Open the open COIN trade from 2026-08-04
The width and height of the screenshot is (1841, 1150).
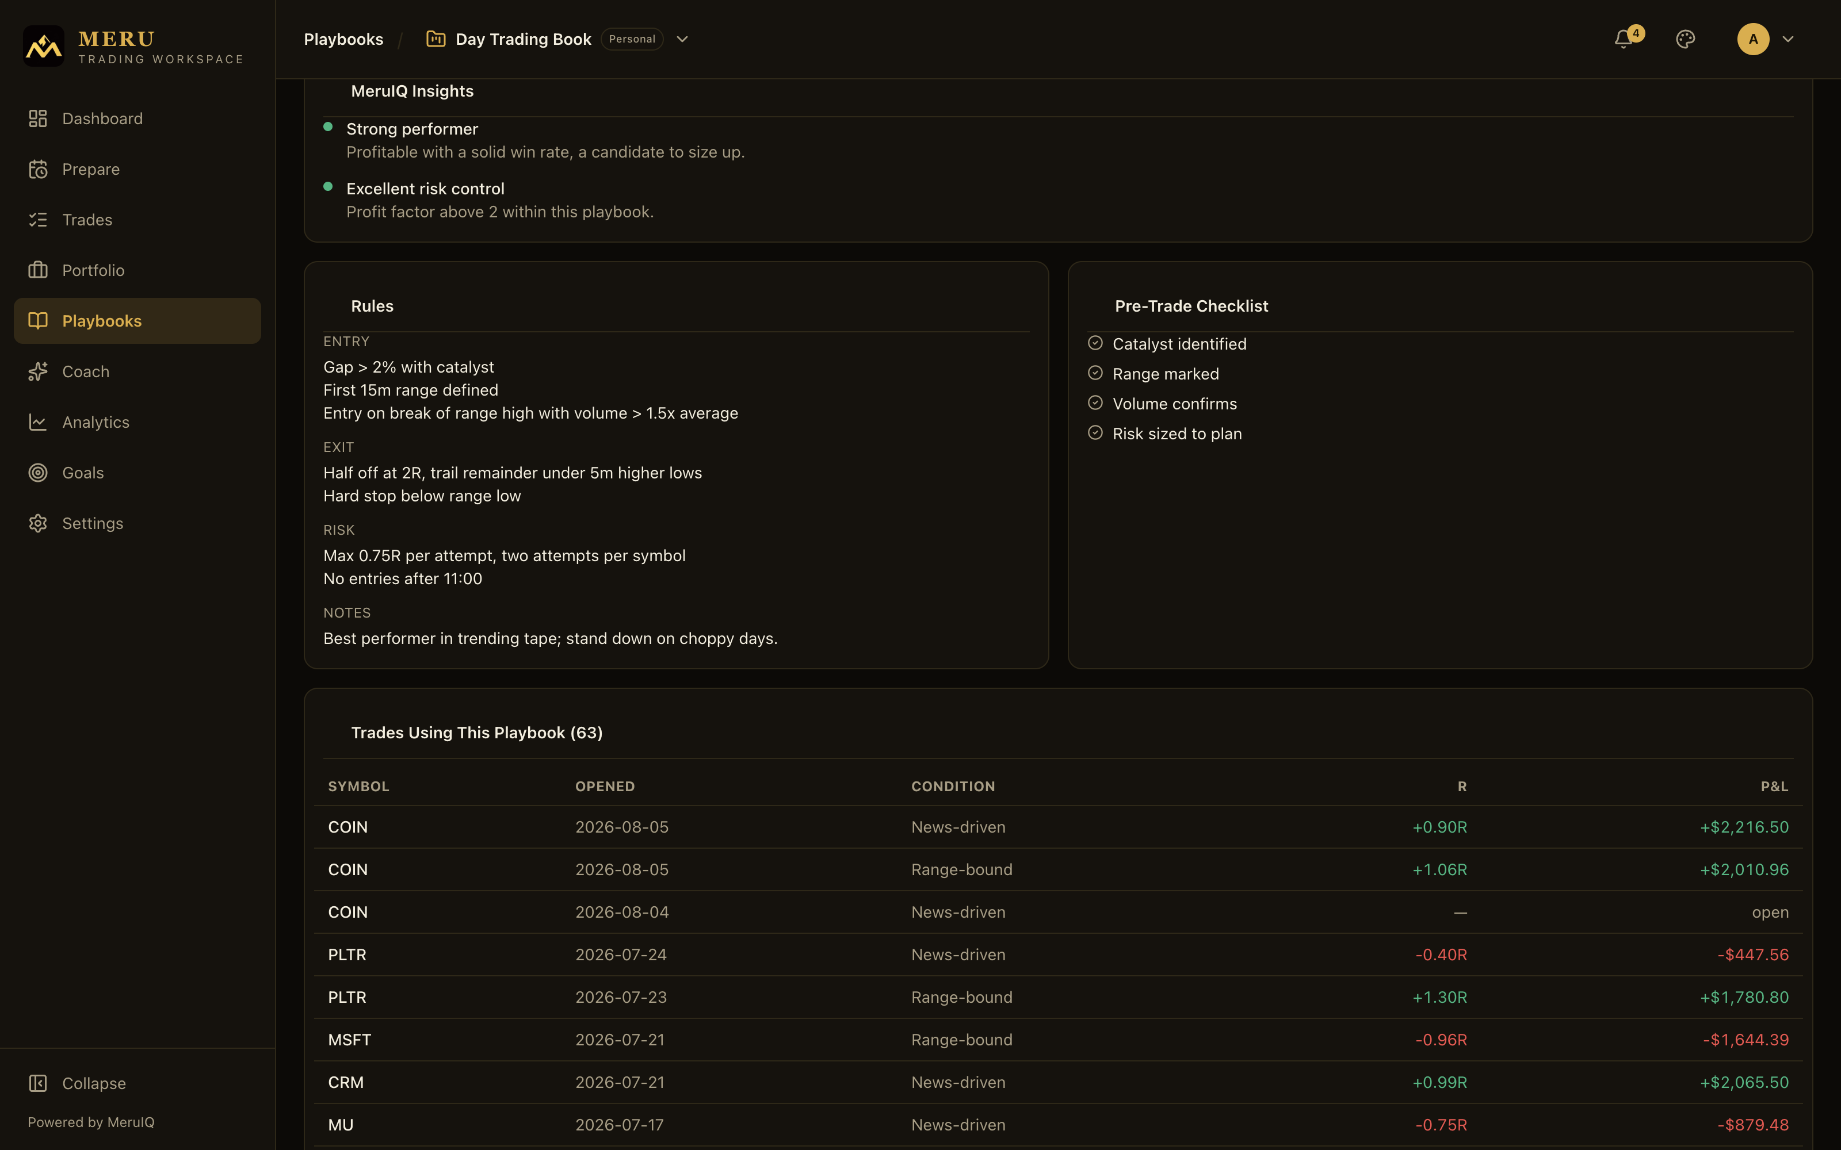(x=1058, y=912)
